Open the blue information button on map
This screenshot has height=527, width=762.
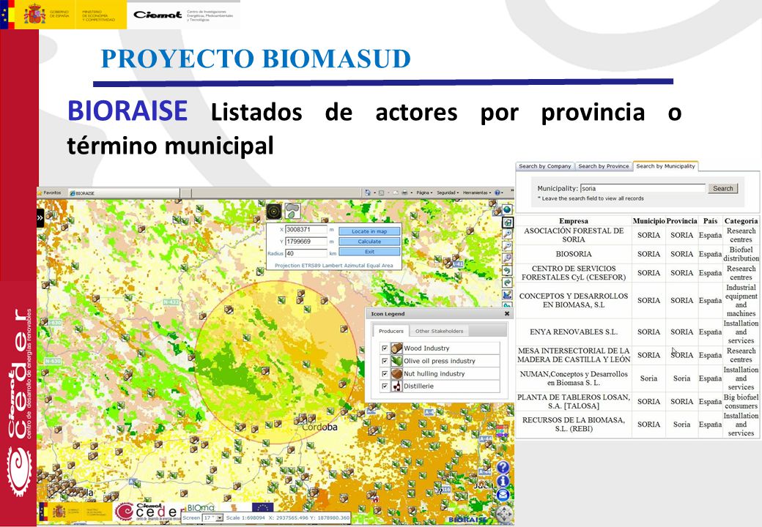click(x=503, y=481)
